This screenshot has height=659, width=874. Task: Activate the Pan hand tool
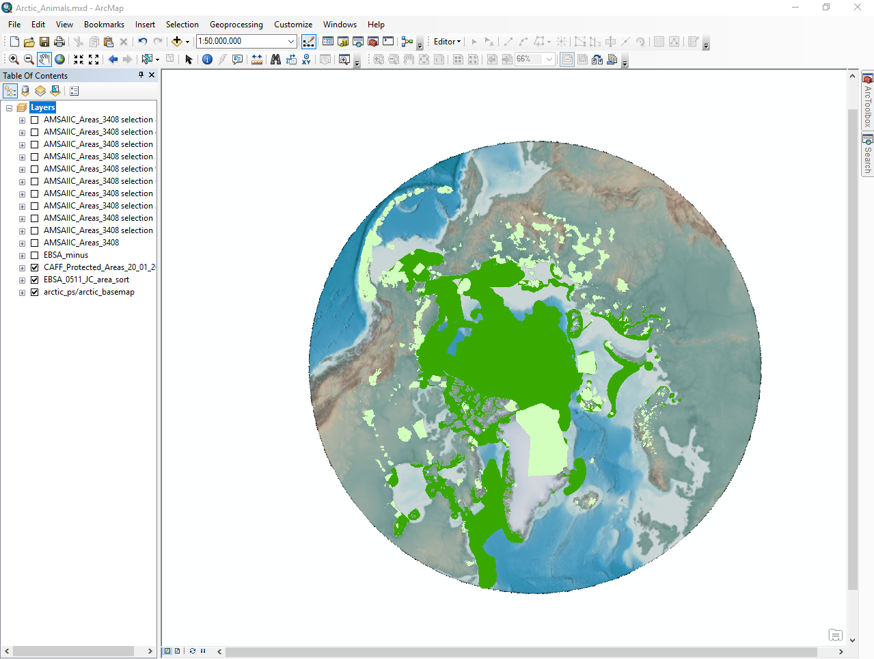(44, 59)
